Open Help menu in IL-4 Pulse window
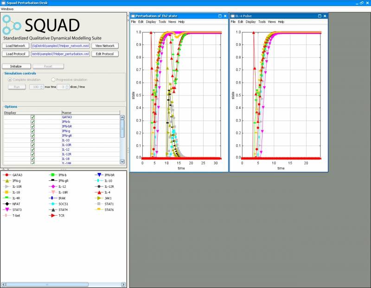 (281, 22)
